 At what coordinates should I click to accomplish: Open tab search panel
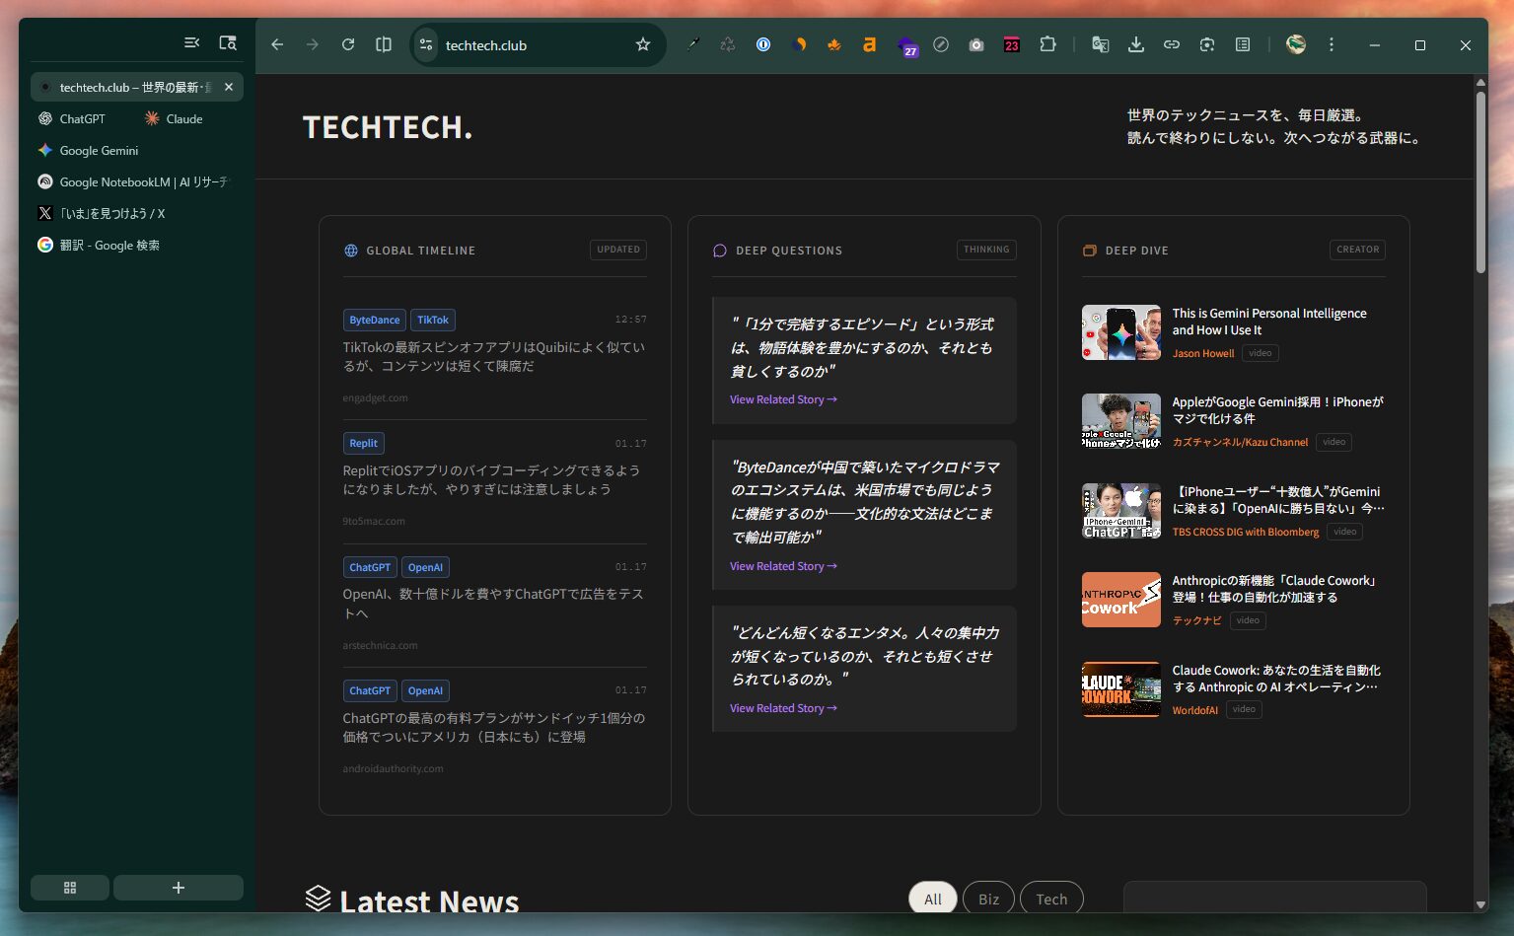(x=227, y=42)
